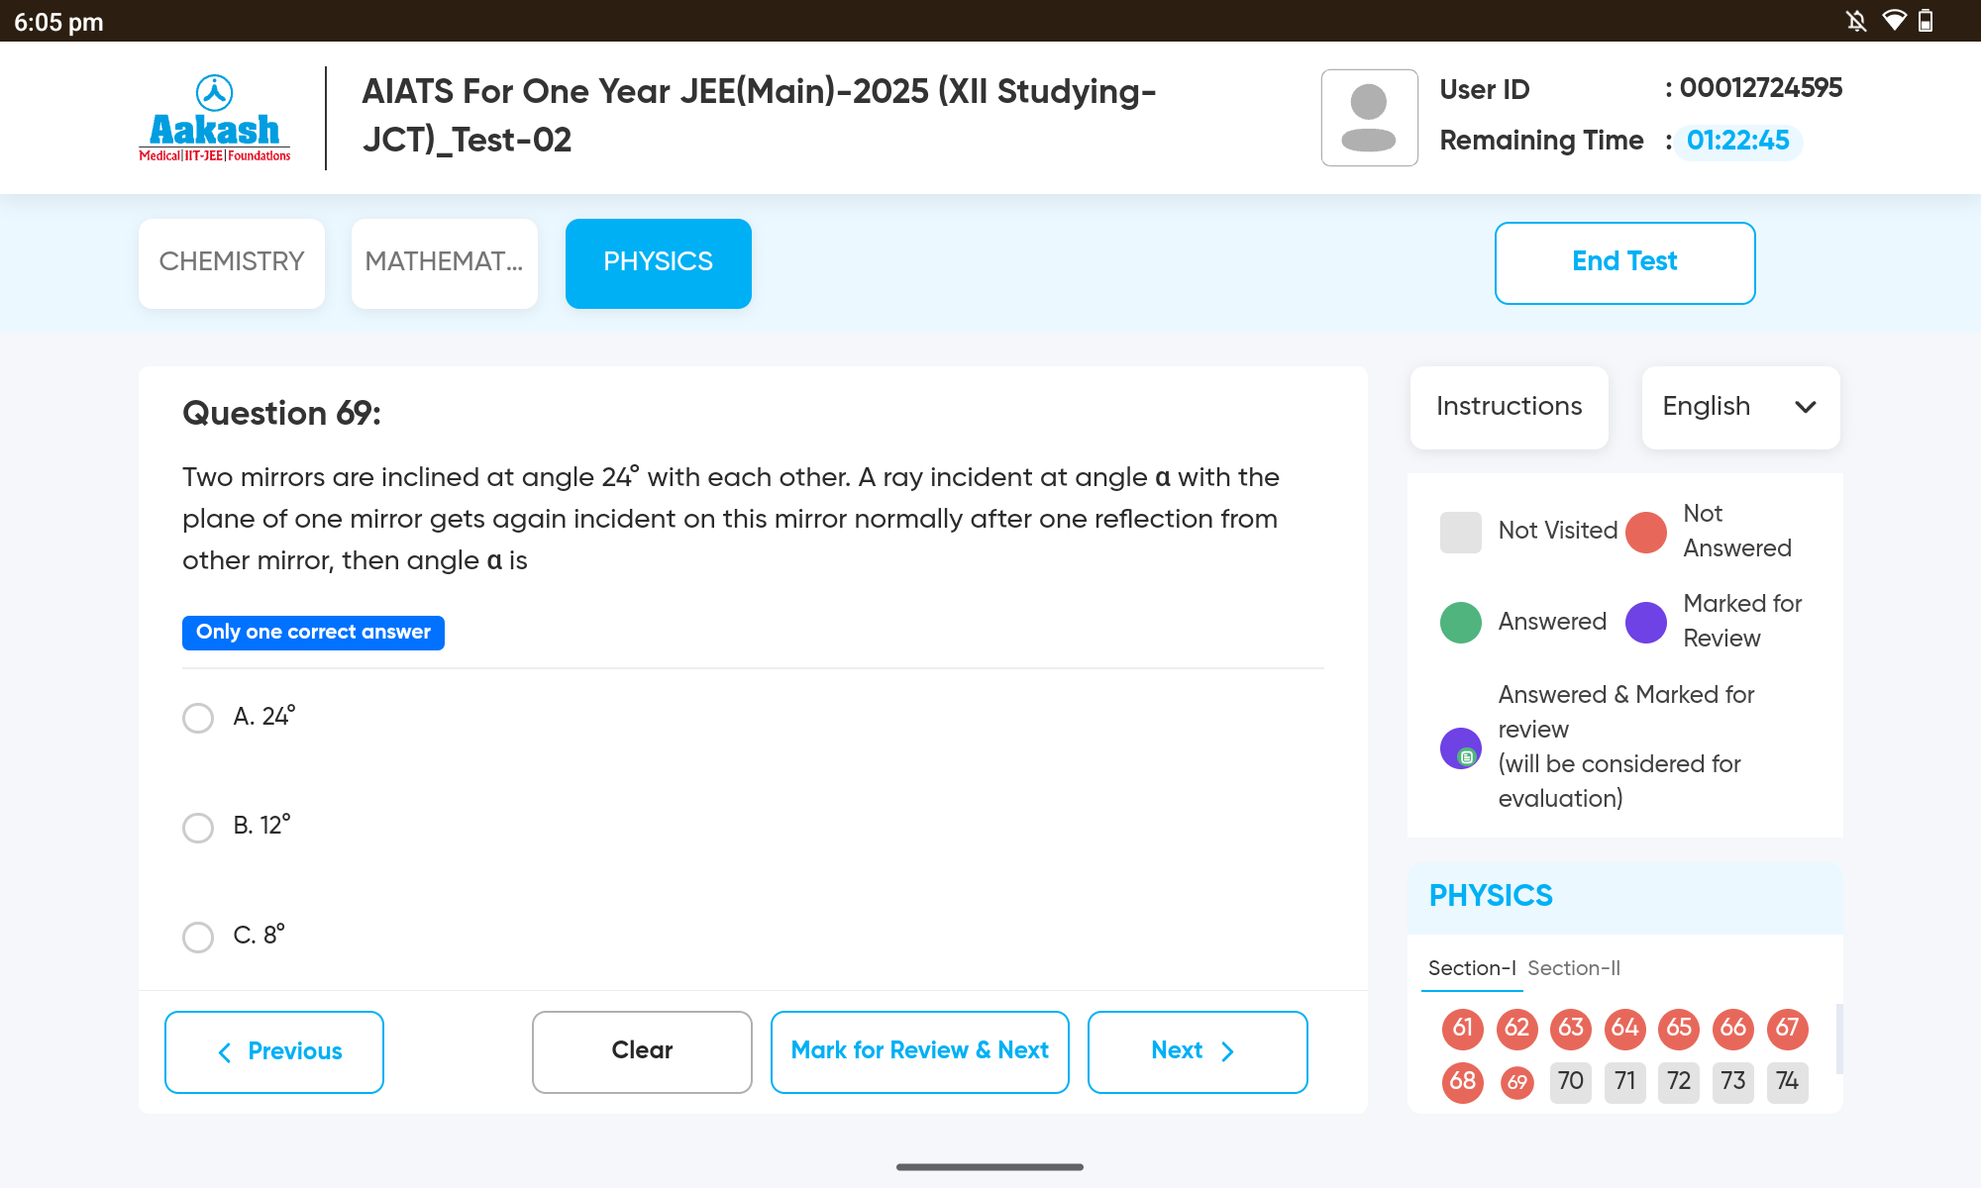
Task: Click Mark for Review & Next
Action: pos(919,1051)
